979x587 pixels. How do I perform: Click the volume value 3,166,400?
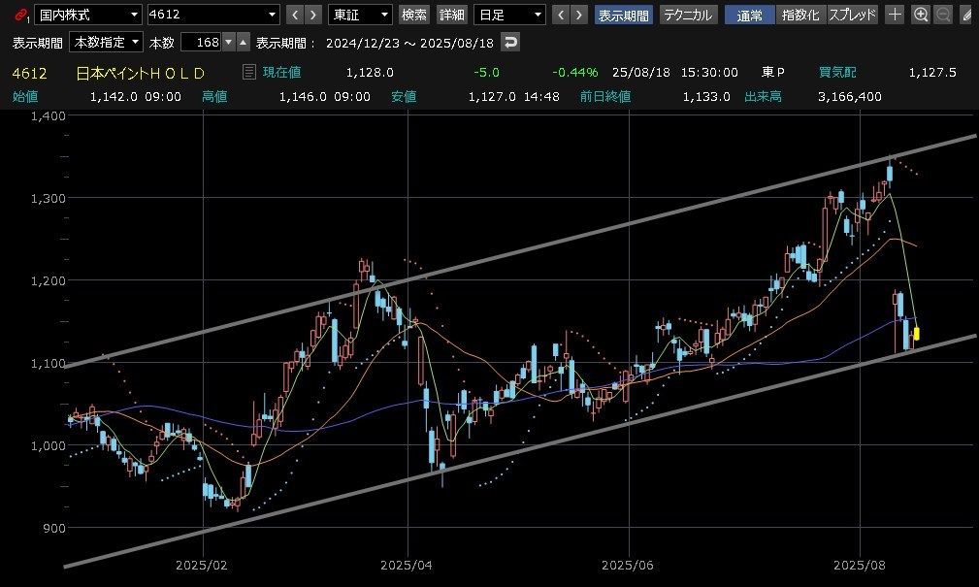pos(850,97)
